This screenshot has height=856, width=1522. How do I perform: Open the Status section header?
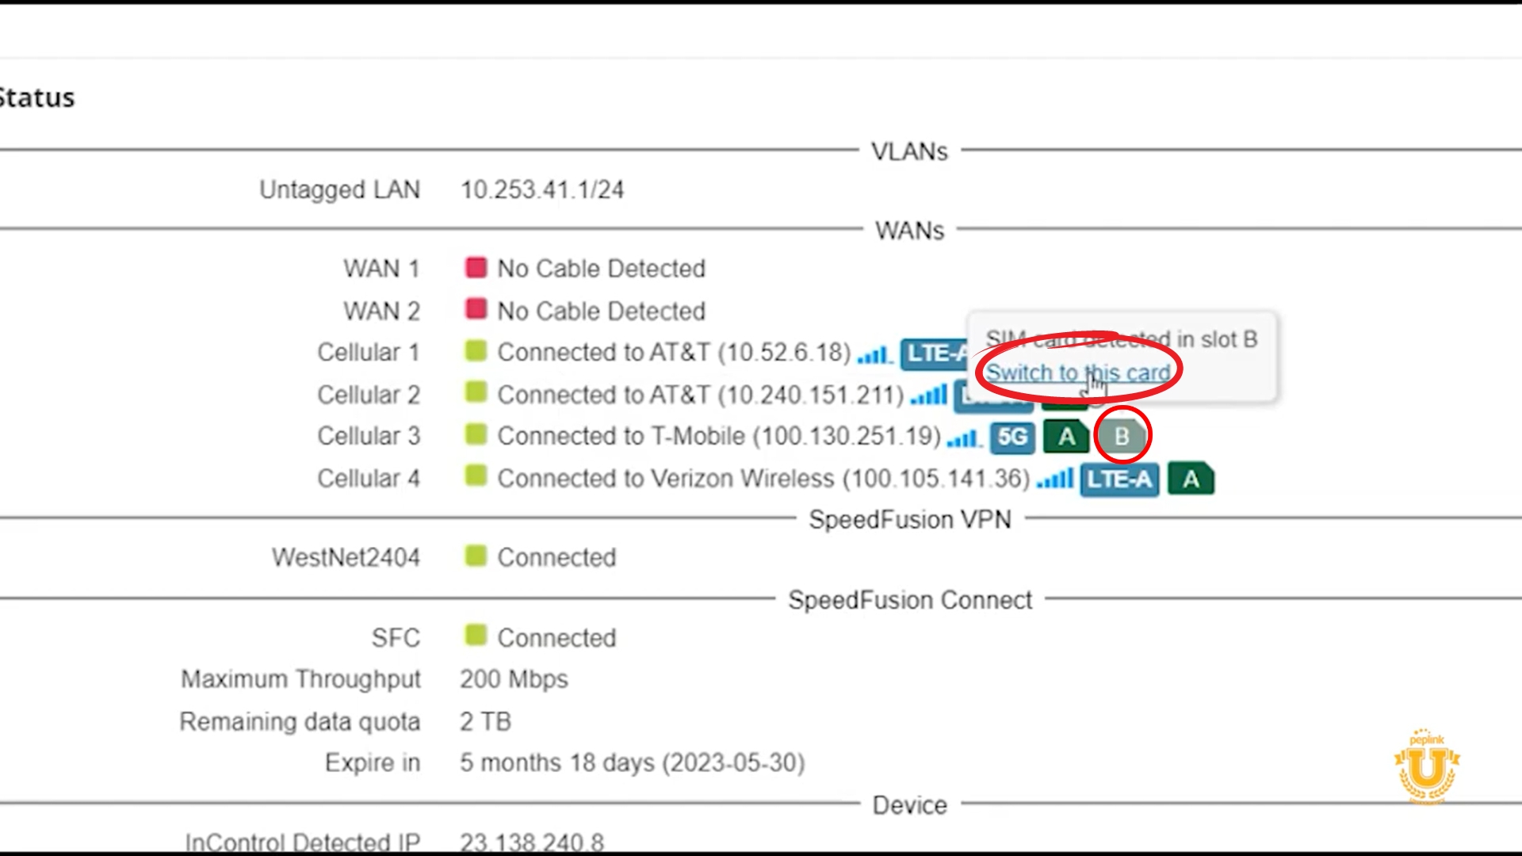[36, 97]
